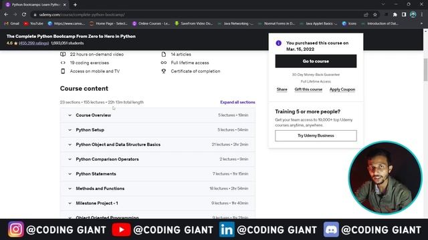The image size is (428, 240).
Task: Click "Access on mobile and TV" text
Action: point(95,71)
